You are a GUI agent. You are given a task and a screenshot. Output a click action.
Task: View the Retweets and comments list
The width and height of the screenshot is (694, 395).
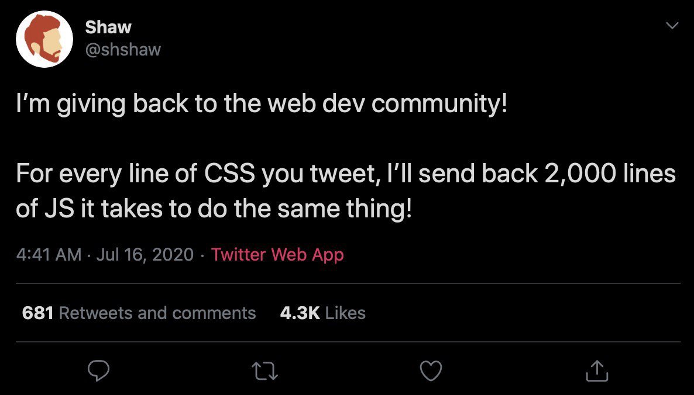(139, 313)
